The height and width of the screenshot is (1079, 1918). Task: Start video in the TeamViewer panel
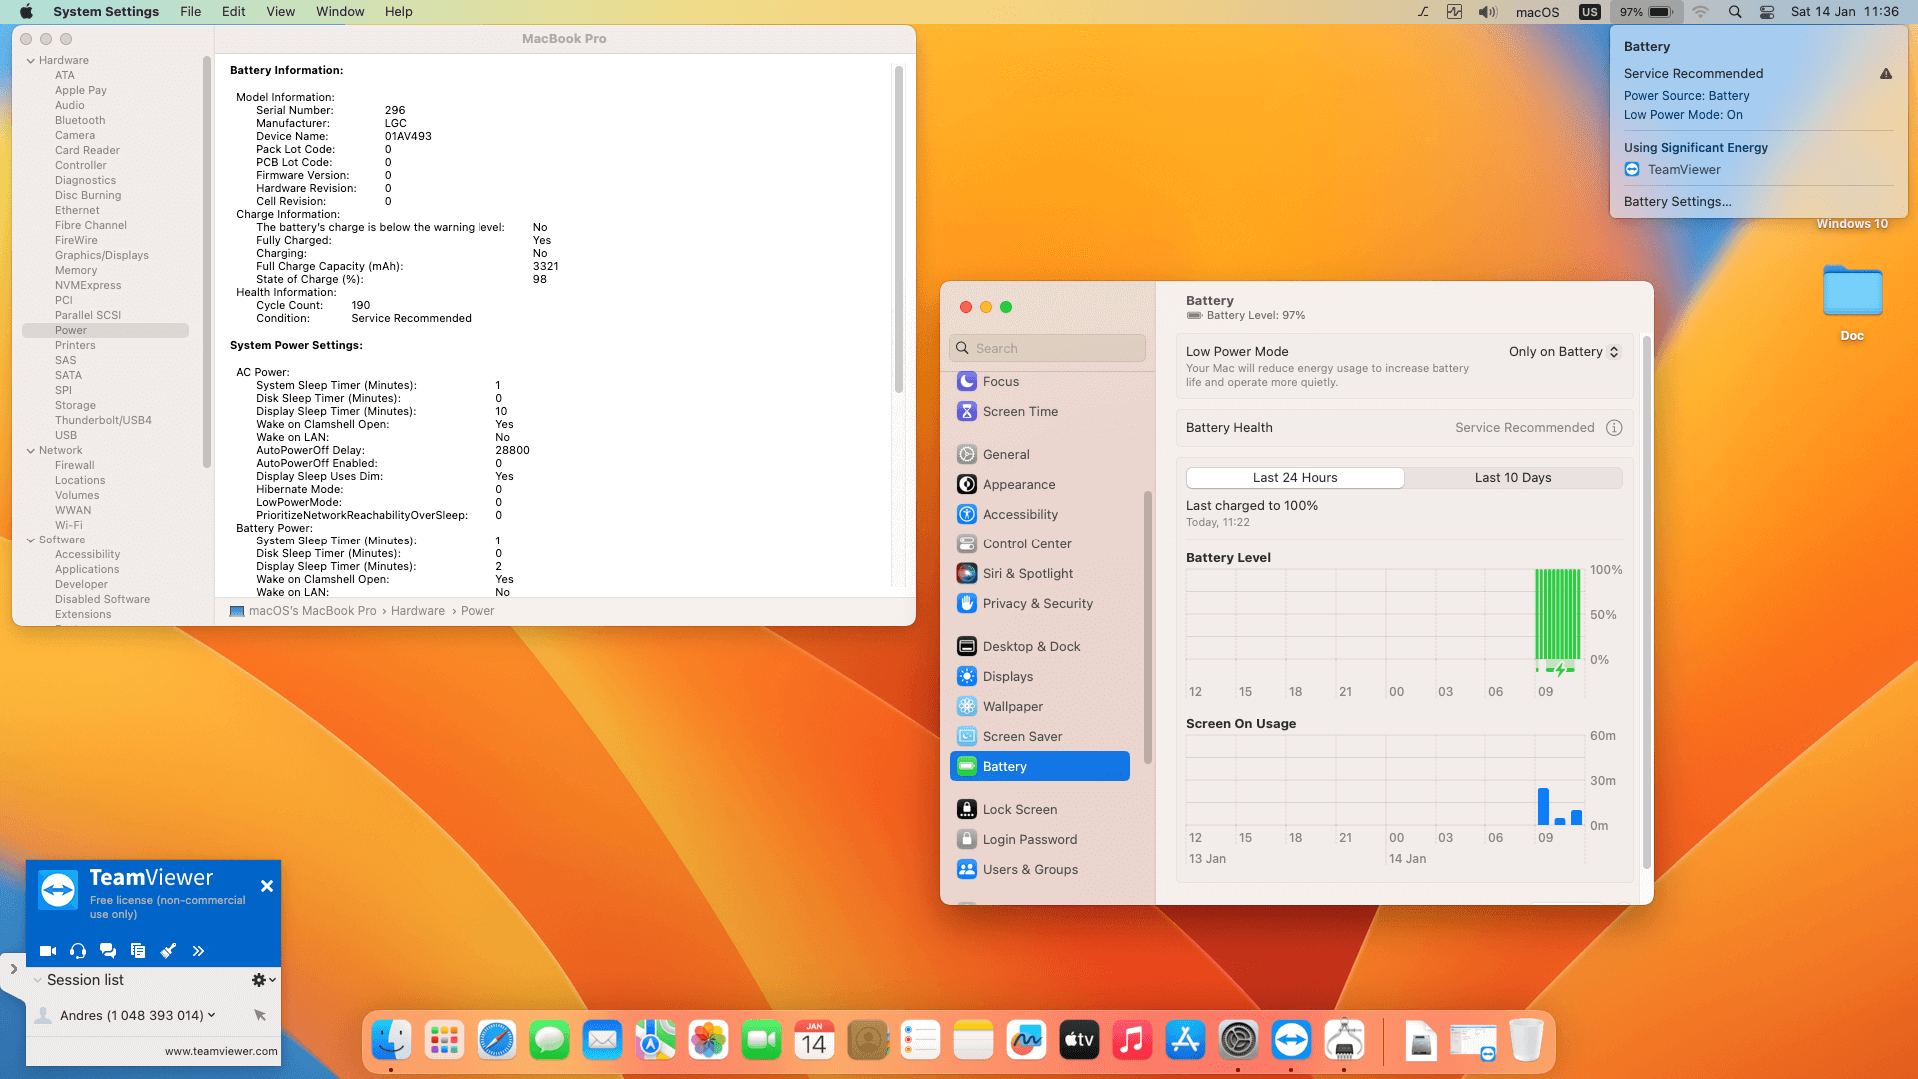pyautogui.click(x=47, y=951)
